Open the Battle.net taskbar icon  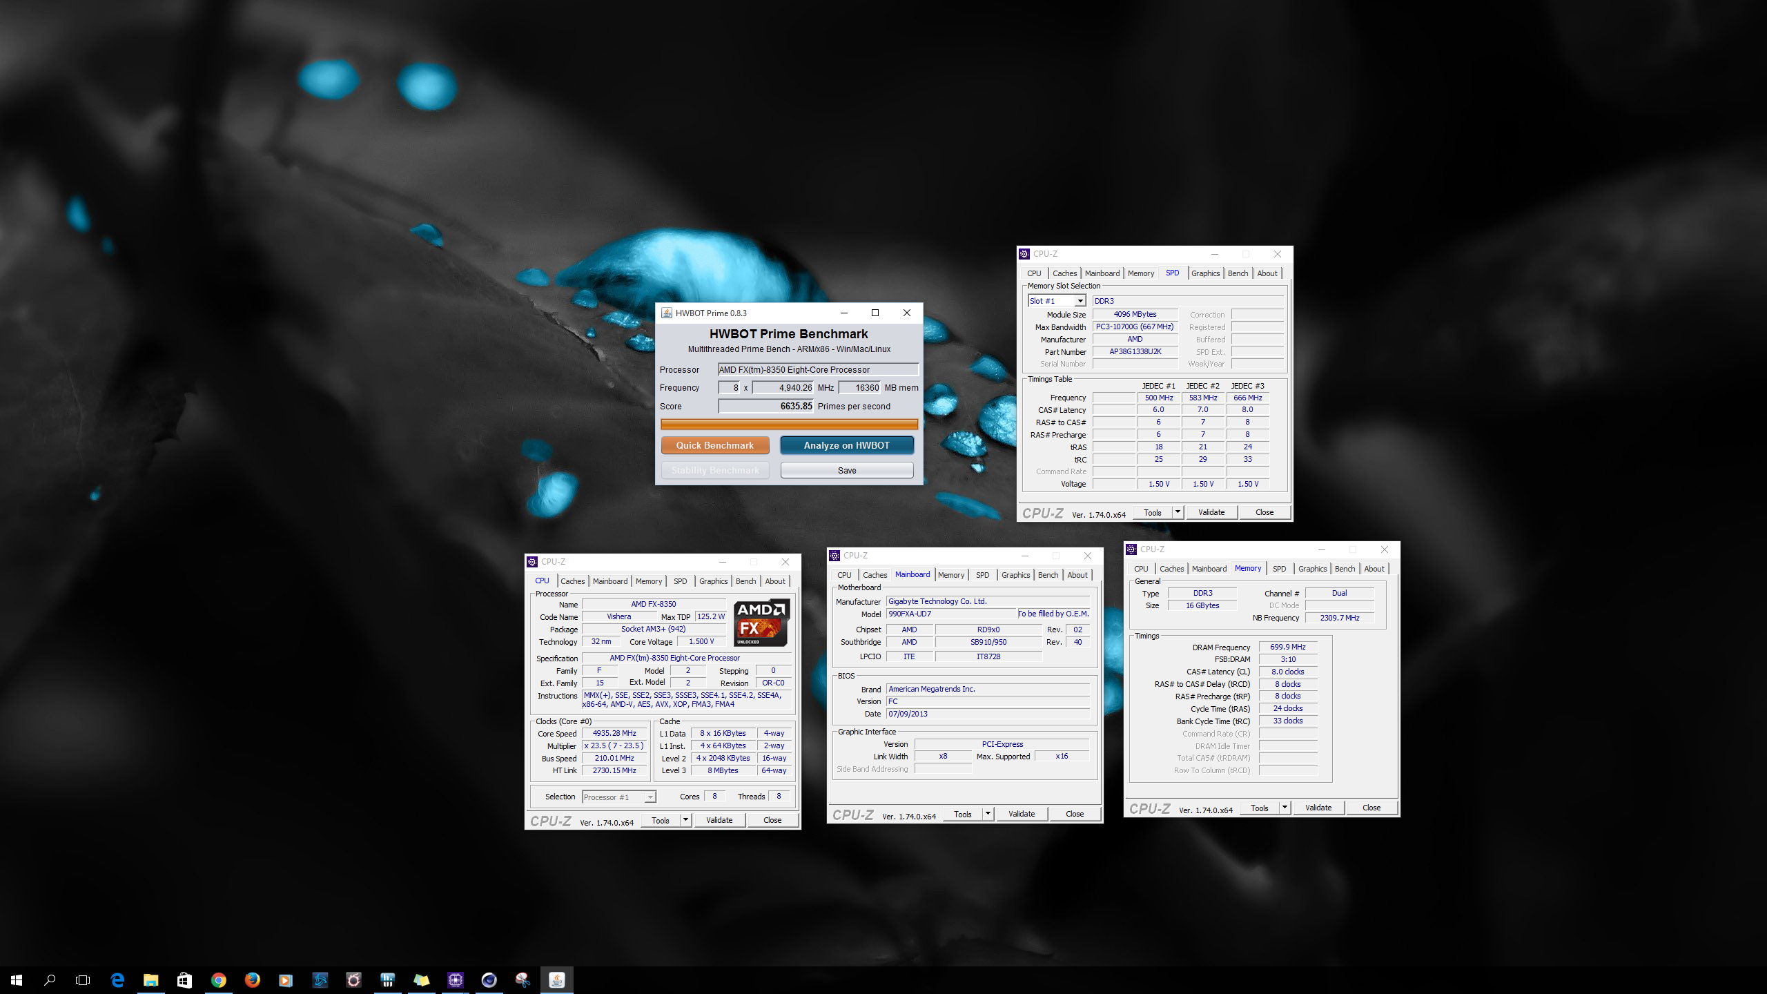coord(320,980)
